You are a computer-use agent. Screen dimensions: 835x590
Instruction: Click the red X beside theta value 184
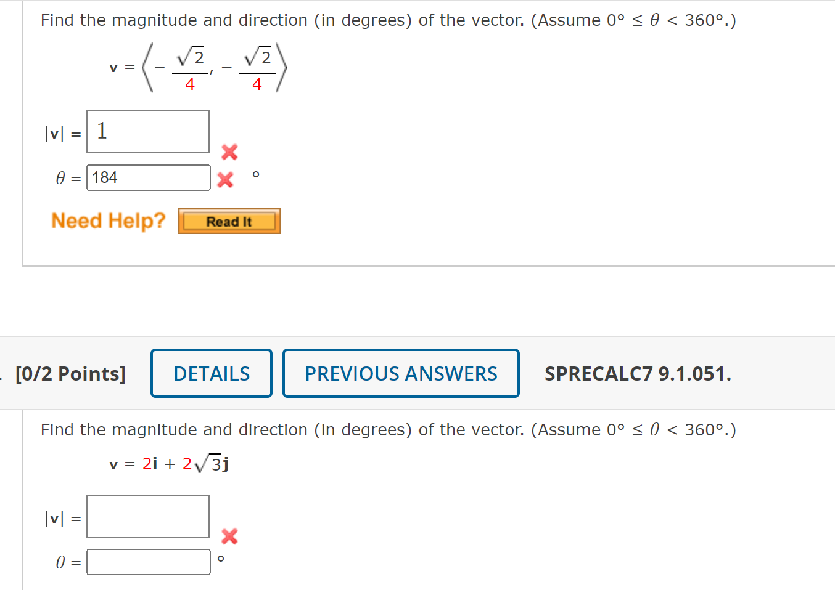click(x=226, y=179)
